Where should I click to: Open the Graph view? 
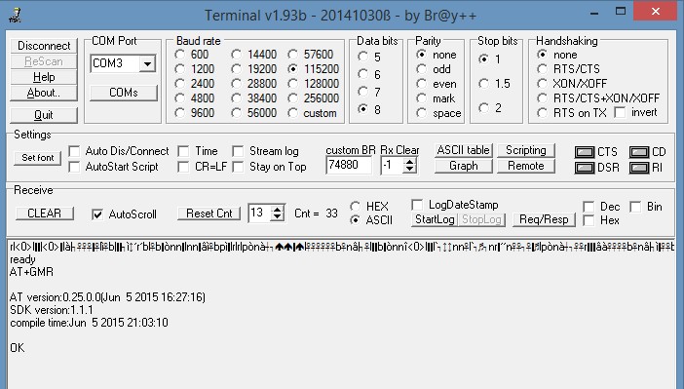coord(463,166)
